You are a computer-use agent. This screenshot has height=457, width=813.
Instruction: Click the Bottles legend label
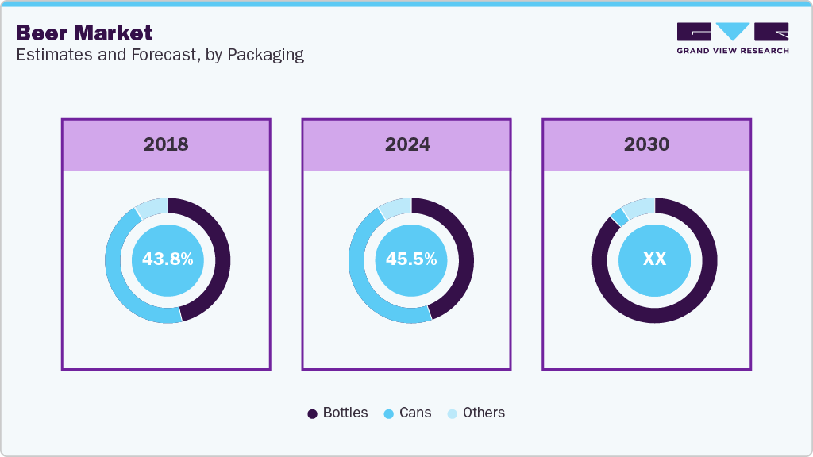[345, 413]
